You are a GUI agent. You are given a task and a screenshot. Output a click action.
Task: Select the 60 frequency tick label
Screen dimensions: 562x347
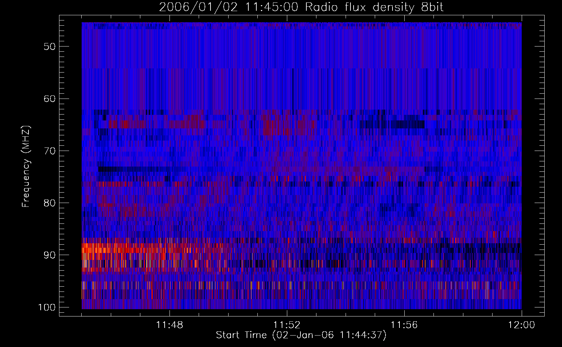pyautogui.click(x=50, y=99)
